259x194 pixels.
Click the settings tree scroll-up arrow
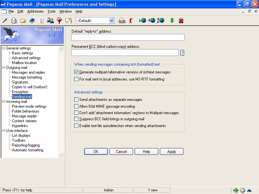[61, 48]
